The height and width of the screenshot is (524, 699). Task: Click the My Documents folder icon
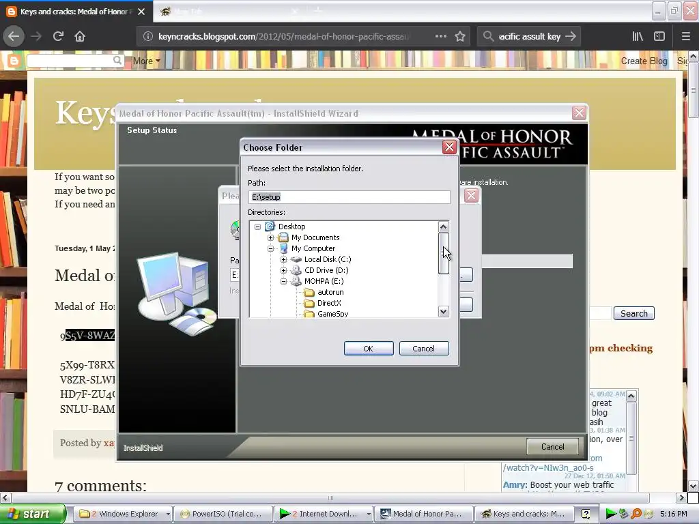point(283,237)
